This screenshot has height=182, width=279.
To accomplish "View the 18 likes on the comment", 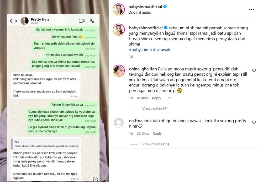I will tap(143, 98).
